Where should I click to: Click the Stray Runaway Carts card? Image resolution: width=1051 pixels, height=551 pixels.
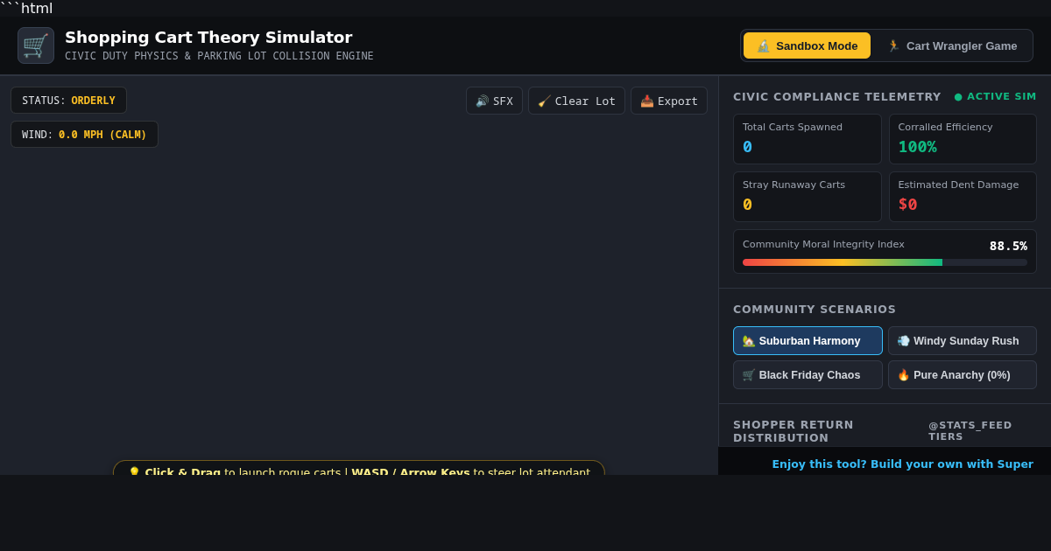click(808, 197)
